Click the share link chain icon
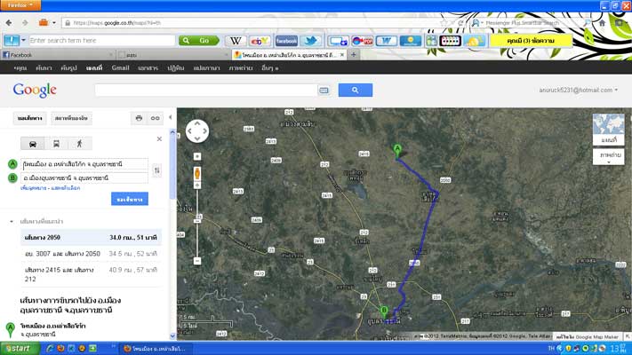The image size is (632, 355). (x=156, y=118)
